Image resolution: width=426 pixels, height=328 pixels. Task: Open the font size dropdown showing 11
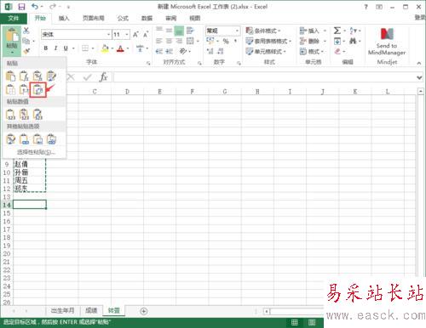[x=127, y=35]
